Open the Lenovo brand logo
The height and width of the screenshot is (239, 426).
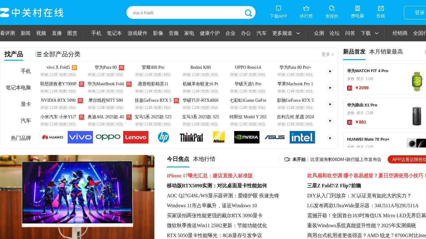[x=136, y=137]
